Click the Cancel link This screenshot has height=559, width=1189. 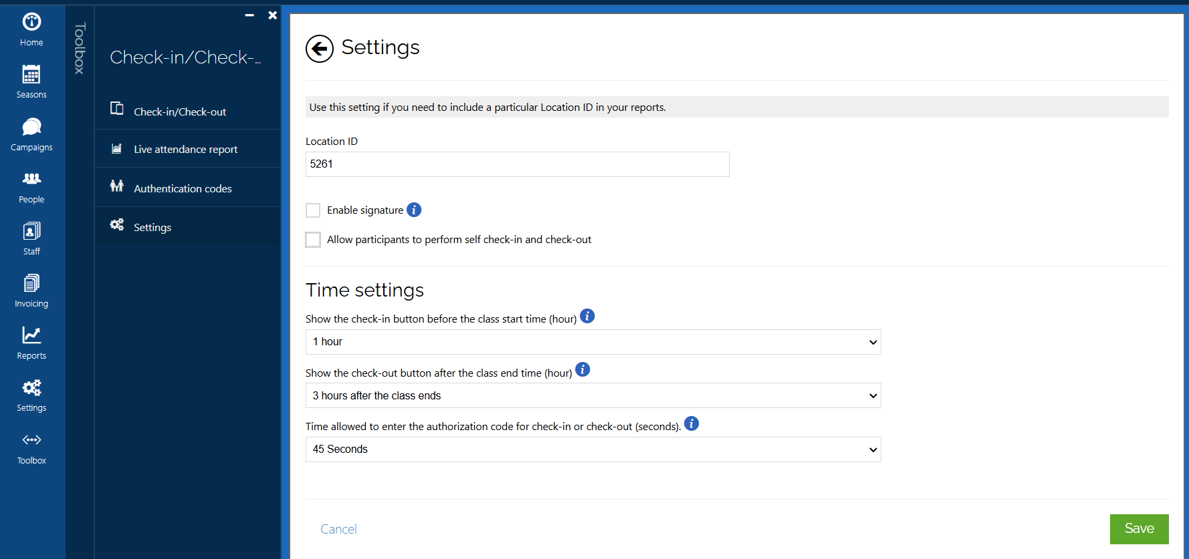click(338, 530)
